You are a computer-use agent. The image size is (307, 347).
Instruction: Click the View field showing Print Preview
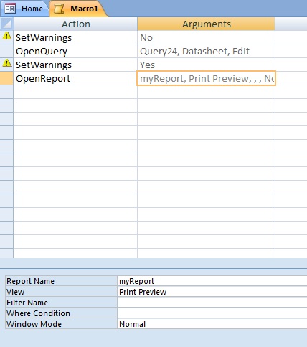coord(212,292)
